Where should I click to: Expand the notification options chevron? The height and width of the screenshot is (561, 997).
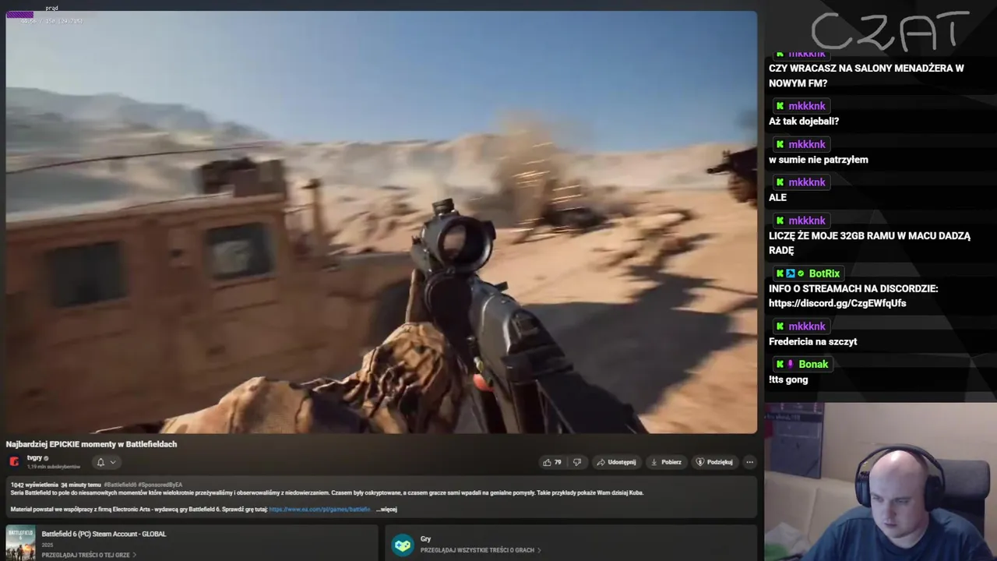point(113,462)
